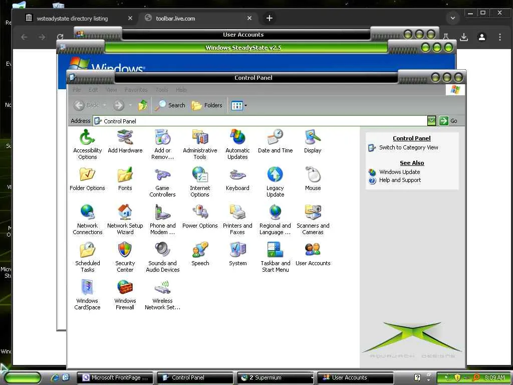Open the browser three-dot menu
This screenshot has height=385, width=513.
[499, 37]
